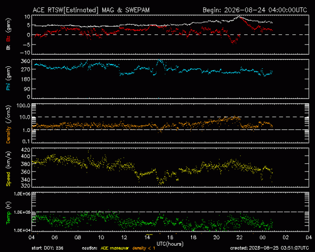The width and height of the screenshot is (315, 252).
Task: Click the '-10' Bz axis value
Action: [25, 53]
